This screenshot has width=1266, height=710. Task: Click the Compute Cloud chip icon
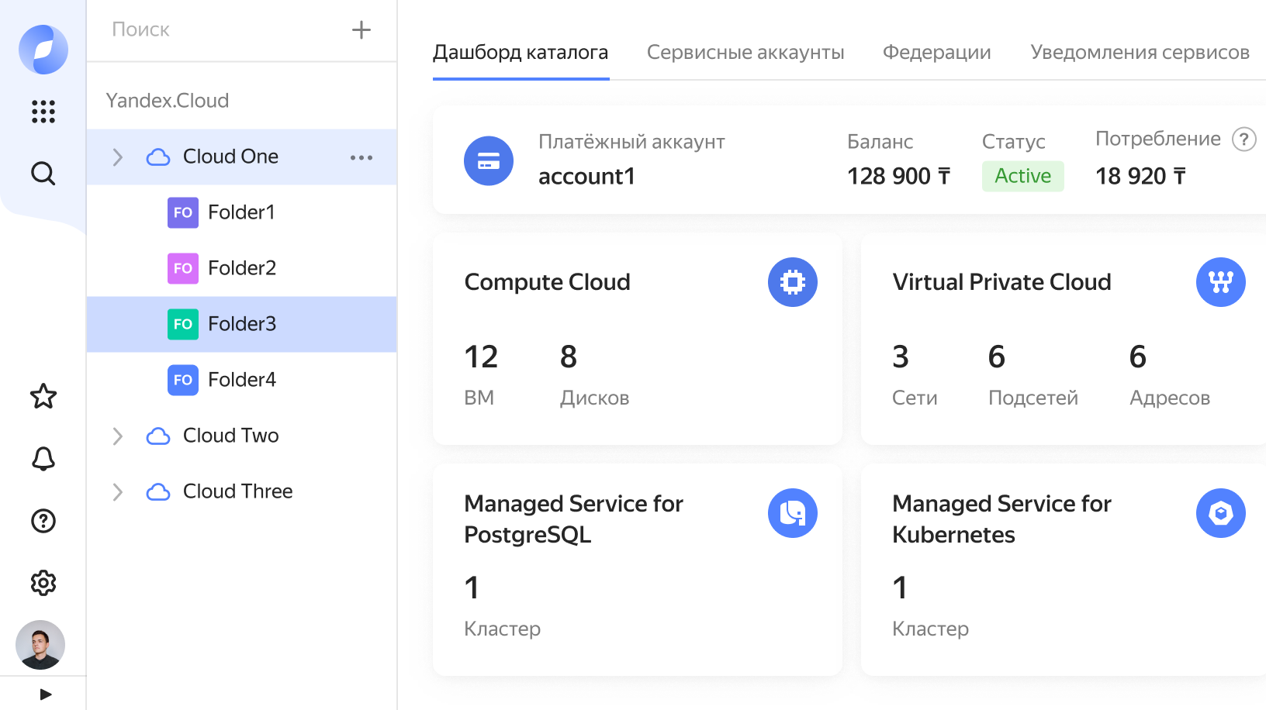click(792, 282)
